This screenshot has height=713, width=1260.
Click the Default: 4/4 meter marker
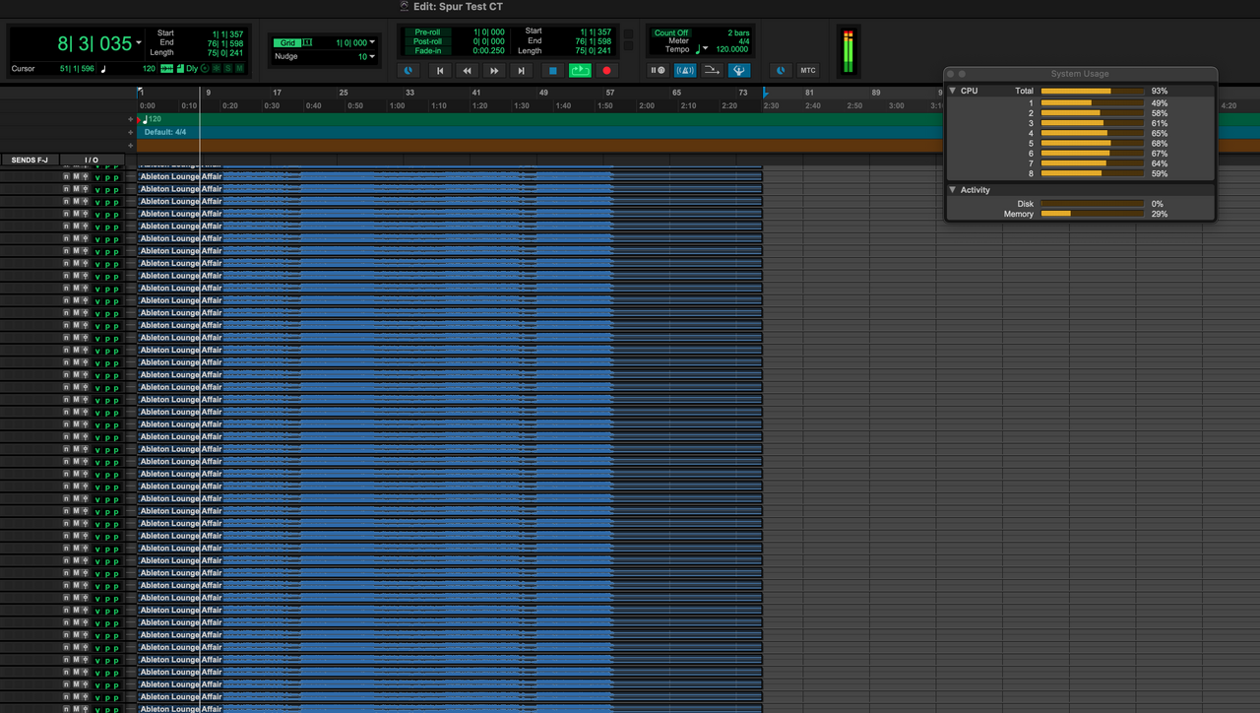pos(164,132)
